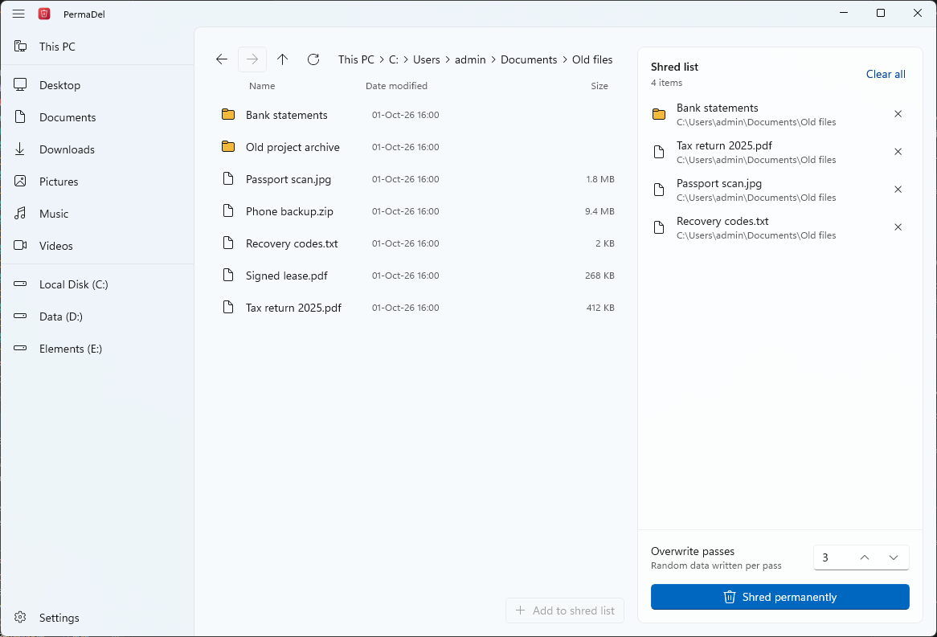Click file icon of Signed lease.pdf
The height and width of the screenshot is (637, 937).
click(227, 275)
